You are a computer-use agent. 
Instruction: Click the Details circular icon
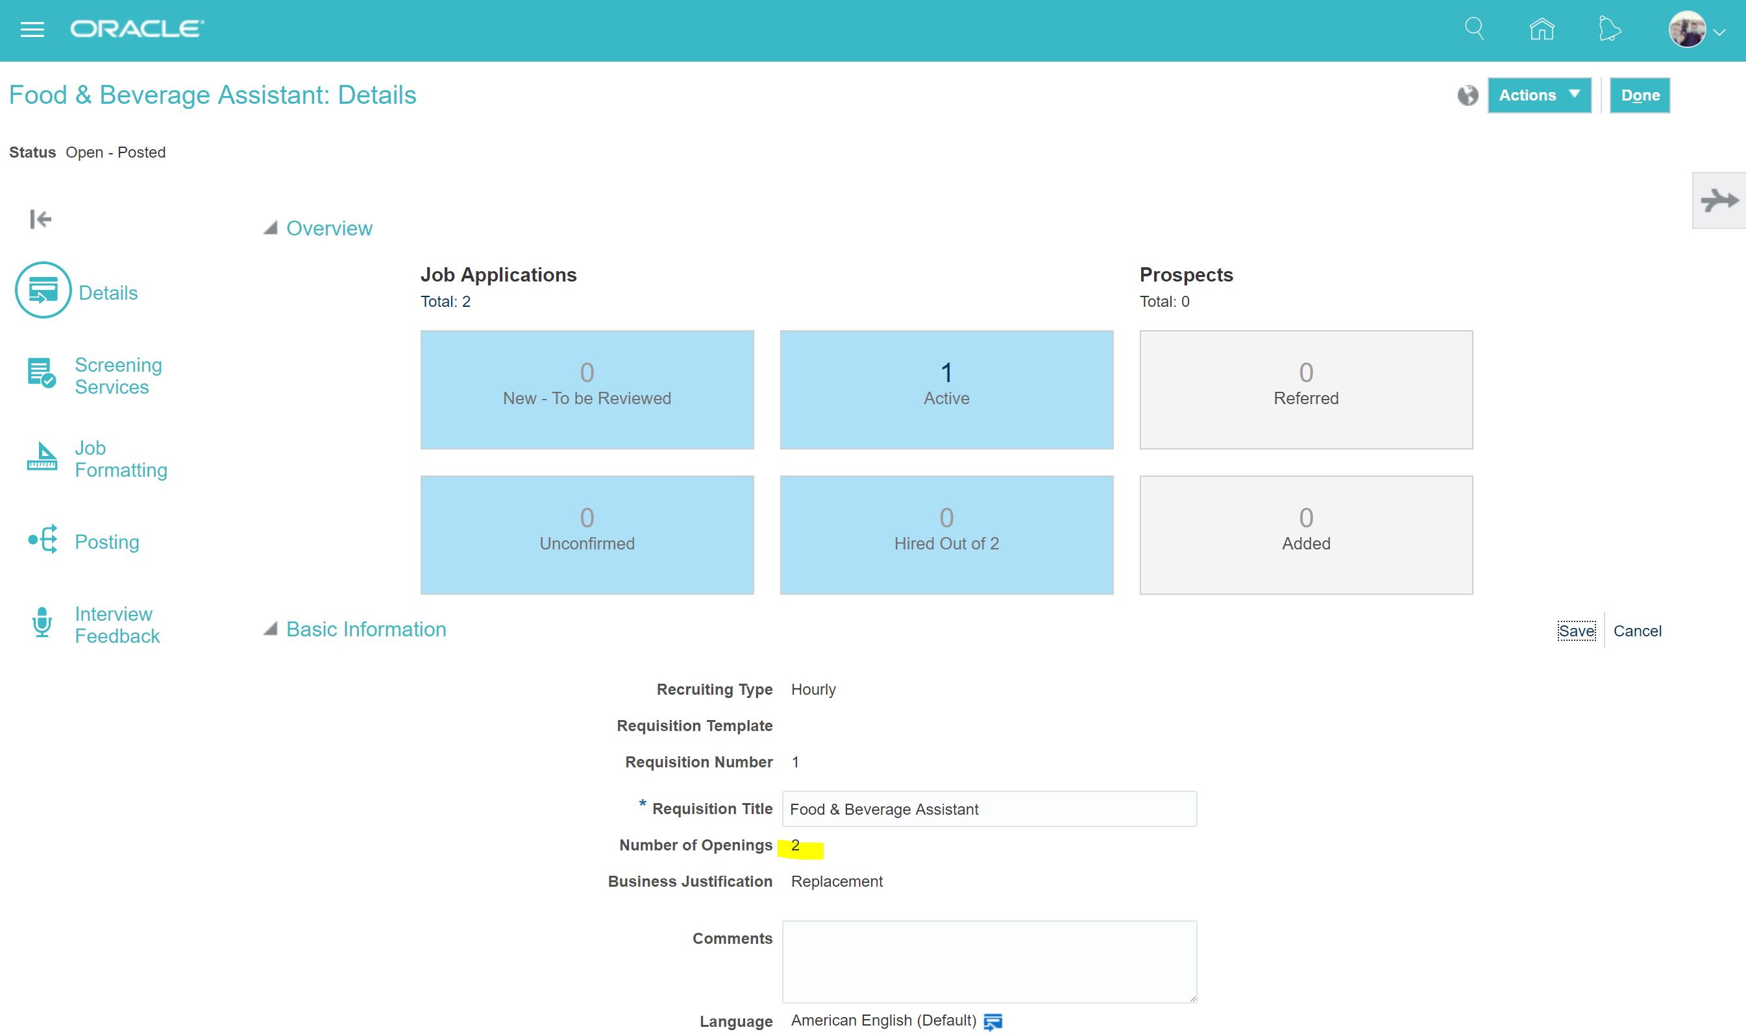point(43,290)
